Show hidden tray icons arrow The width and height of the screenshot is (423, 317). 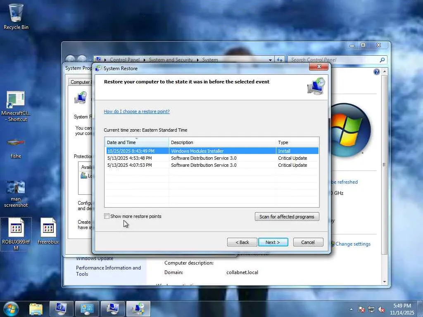pyautogui.click(x=351, y=310)
